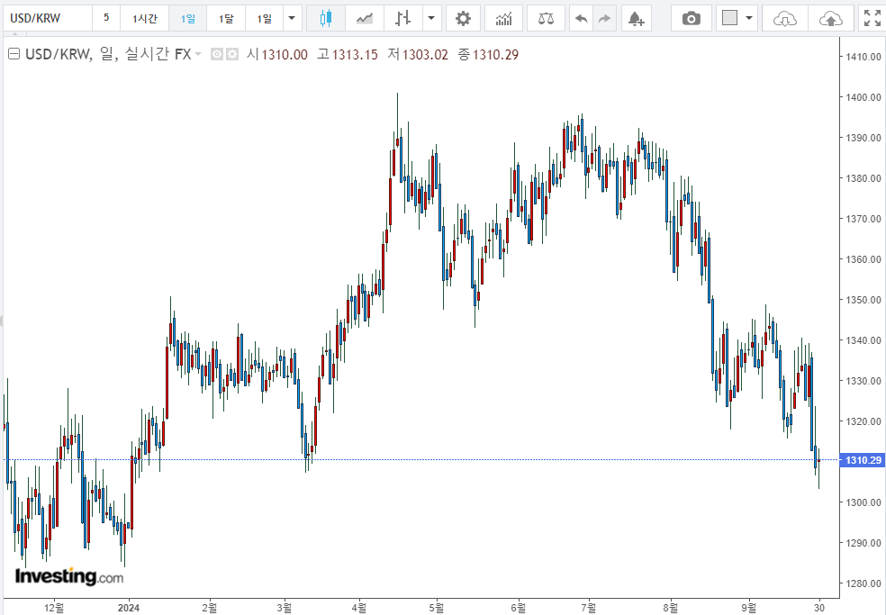Viewport: 886px width, 615px height.
Task: Undo the last chart action
Action: point(581,19)
